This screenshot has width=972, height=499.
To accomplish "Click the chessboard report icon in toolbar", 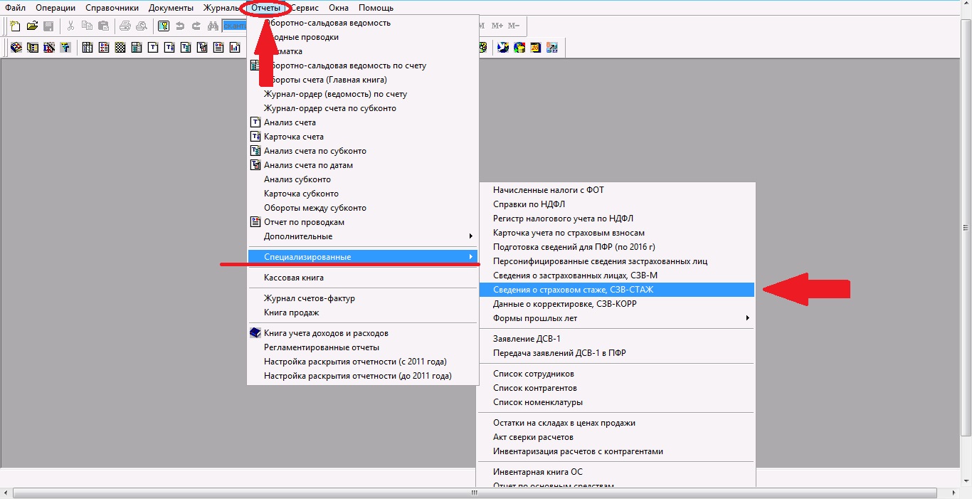I will pos(120,48).
